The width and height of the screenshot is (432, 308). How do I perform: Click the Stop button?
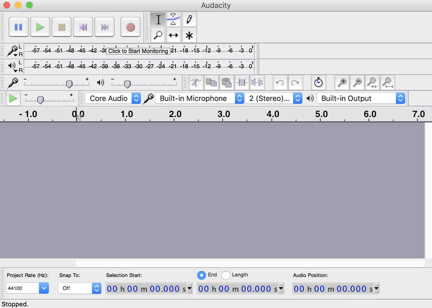[x=62, y=27]
